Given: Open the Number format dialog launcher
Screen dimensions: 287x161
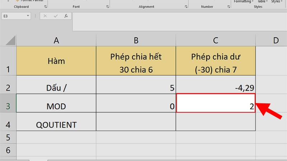Looking at the screenshot, I should [x=229, y=7].
